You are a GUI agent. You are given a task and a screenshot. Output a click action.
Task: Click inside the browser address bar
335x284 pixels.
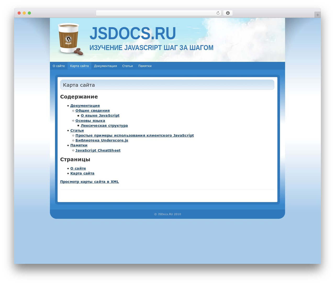click(158, 13)
